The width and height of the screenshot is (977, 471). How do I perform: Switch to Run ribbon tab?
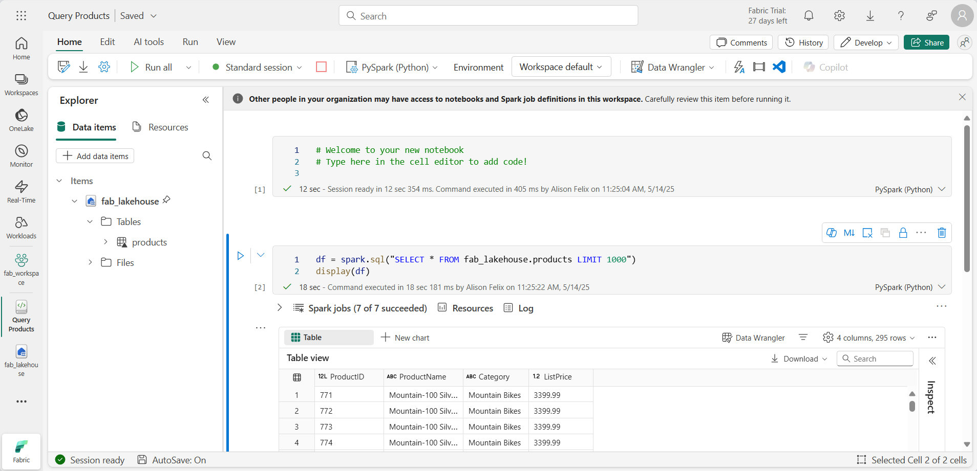click(x=190, y=42)
